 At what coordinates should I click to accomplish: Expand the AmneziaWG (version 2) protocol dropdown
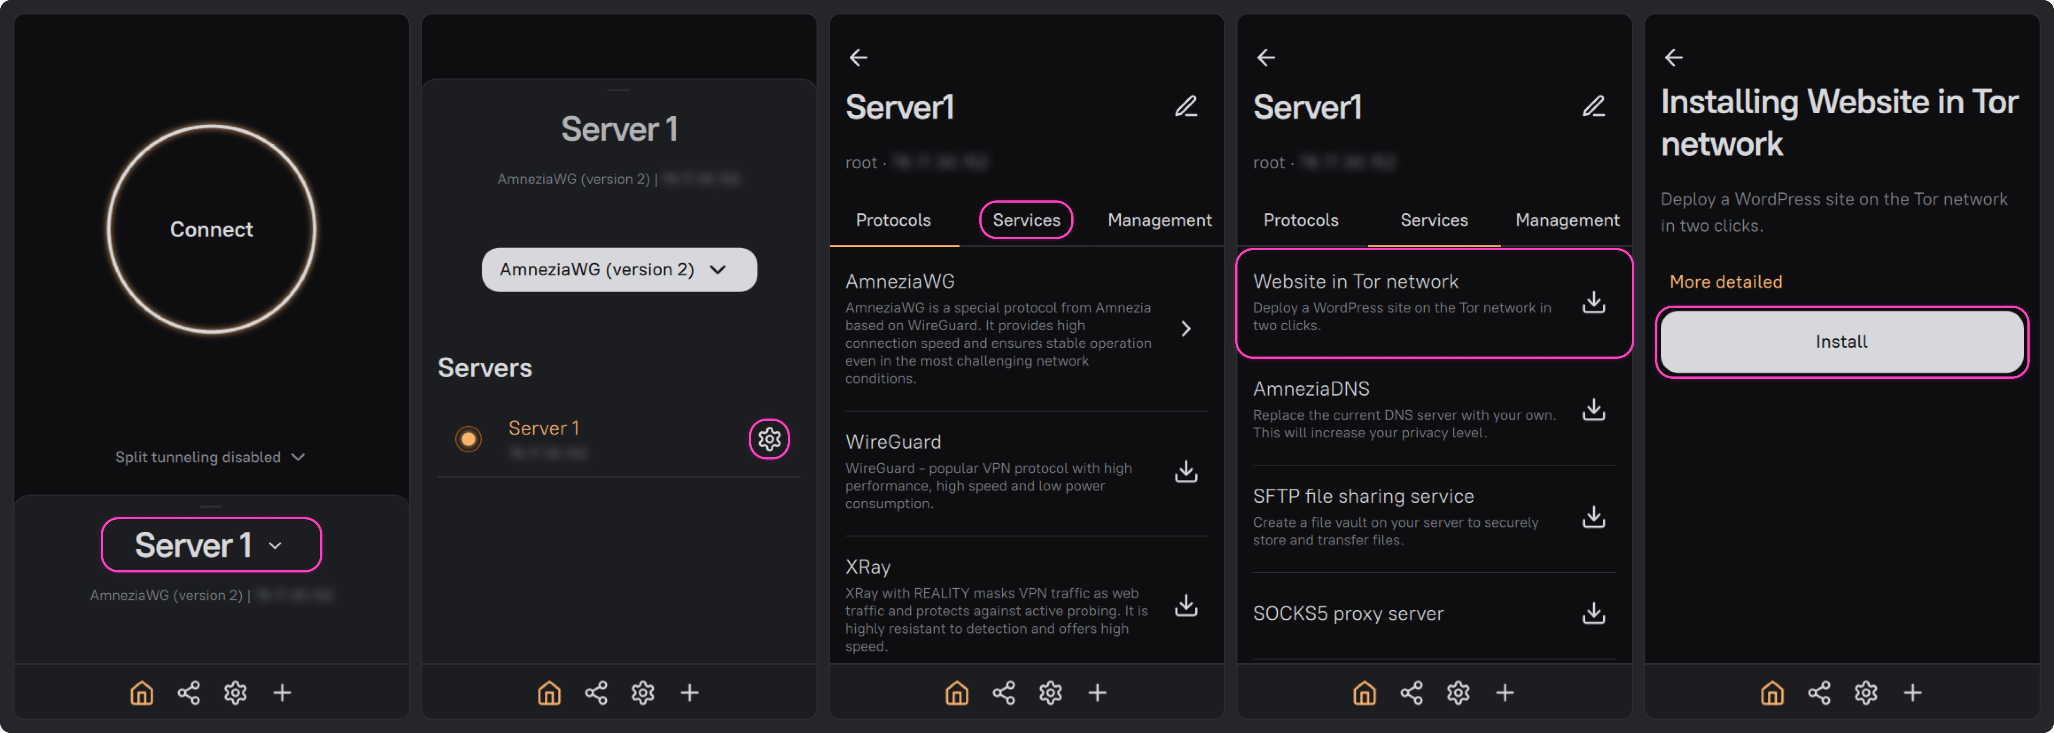coord(619,269)
